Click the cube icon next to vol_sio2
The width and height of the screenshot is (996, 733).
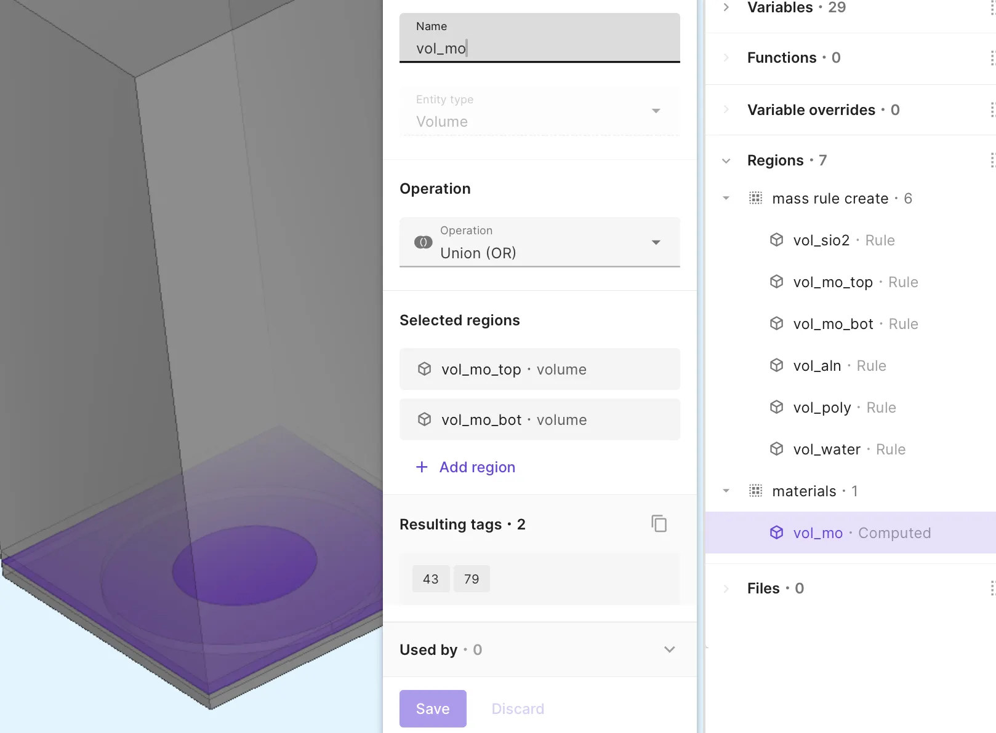[777, 240]
